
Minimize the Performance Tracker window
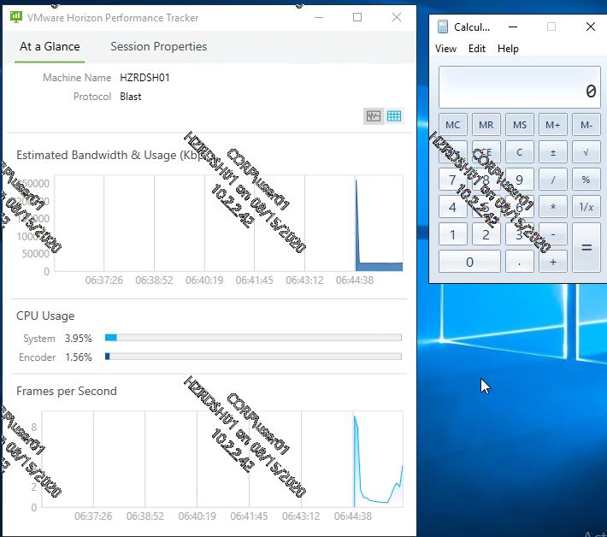(x=319, y=17)
